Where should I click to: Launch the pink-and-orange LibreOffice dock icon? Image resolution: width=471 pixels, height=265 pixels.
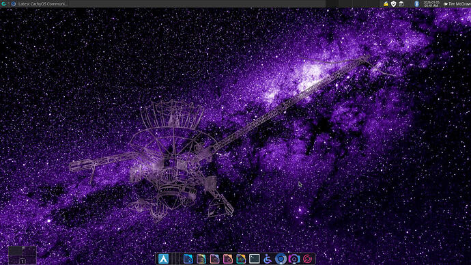tap(228, 259)
